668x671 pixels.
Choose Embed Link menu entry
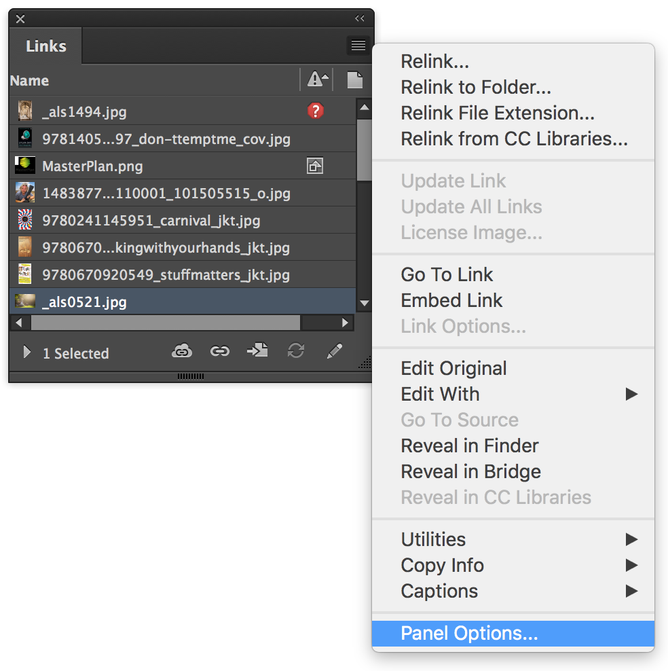[x=451, y=300]
